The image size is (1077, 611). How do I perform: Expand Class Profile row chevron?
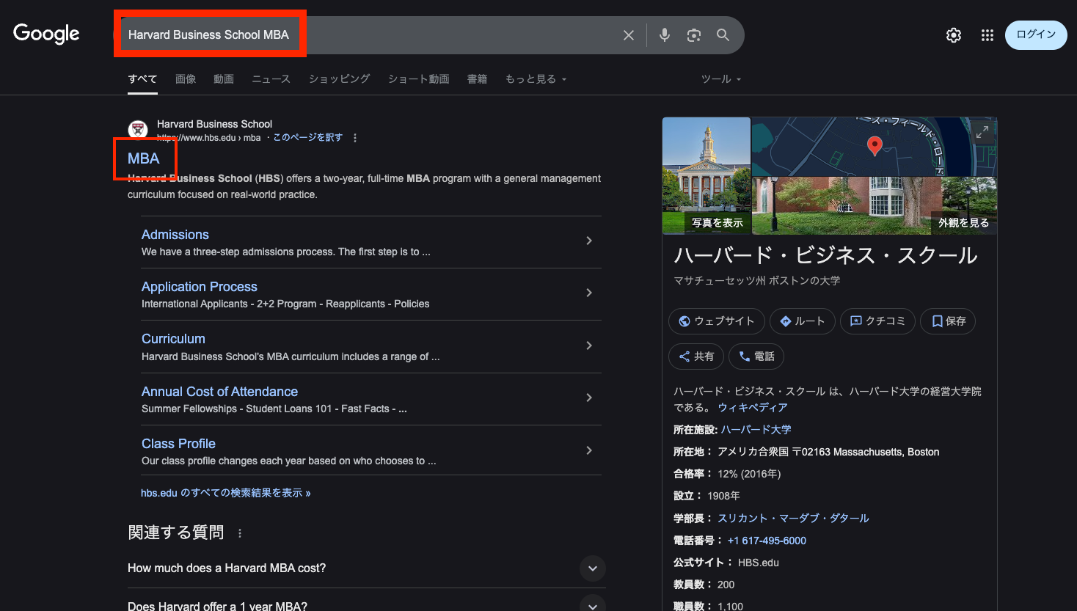[x=589, y=450]
